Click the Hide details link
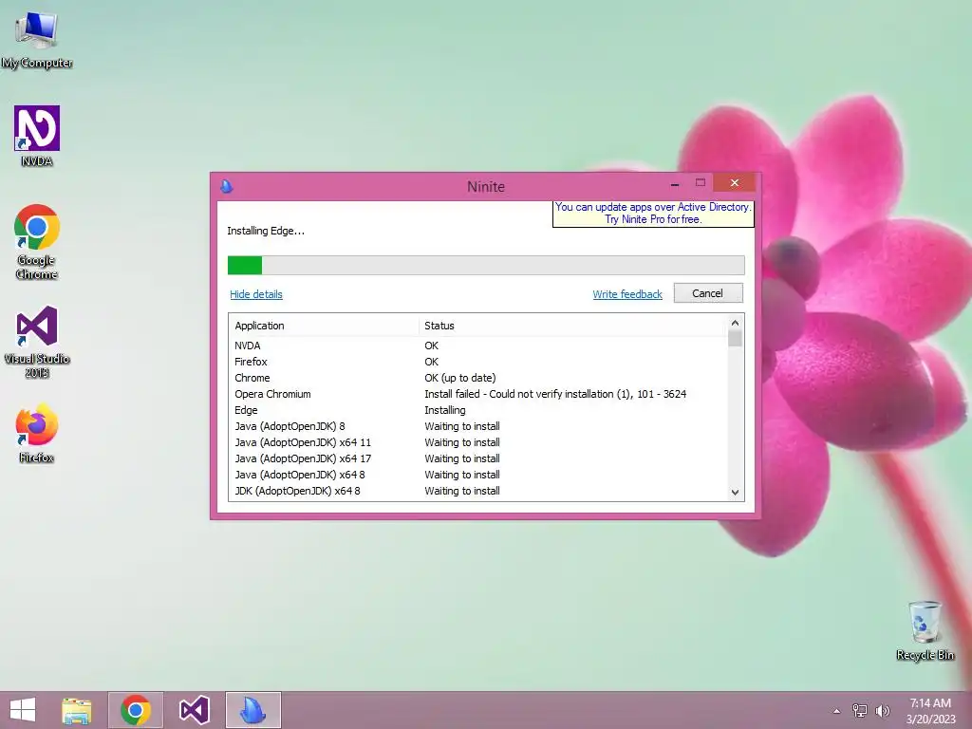The height and width of the screenshot is (729, 972). pyautogui.click(x=256, y=294)
